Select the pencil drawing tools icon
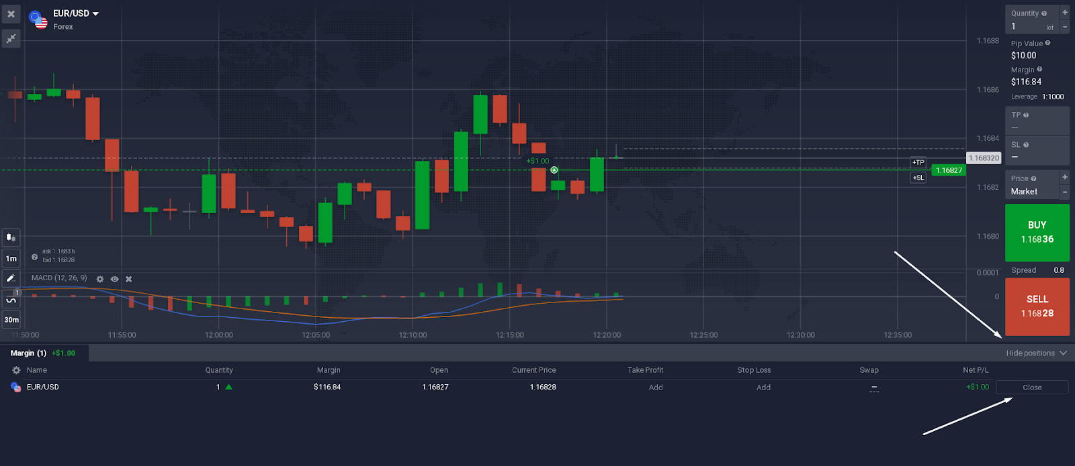This screenshot has width=1075, height=466. point(11,278)
